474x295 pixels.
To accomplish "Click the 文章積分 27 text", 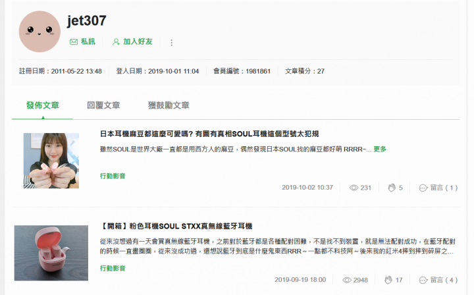I will coord(305,71).
